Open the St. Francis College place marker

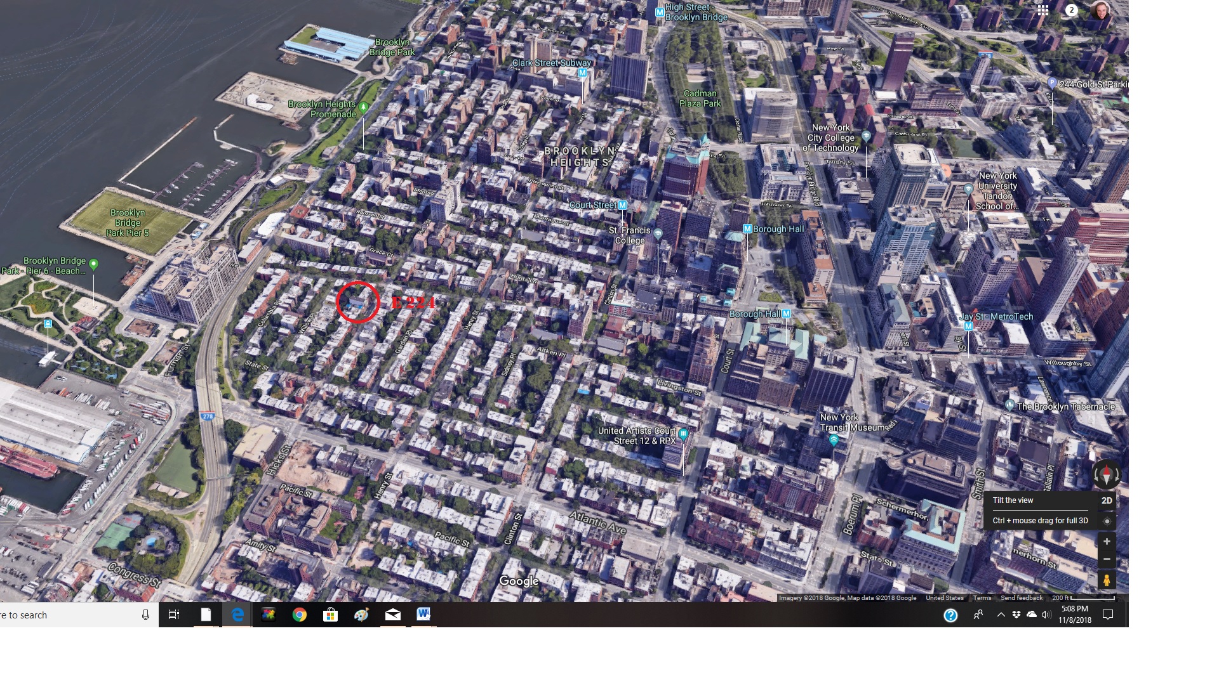(658, 234)
